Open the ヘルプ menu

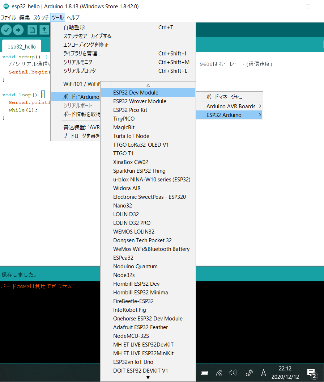73,17
